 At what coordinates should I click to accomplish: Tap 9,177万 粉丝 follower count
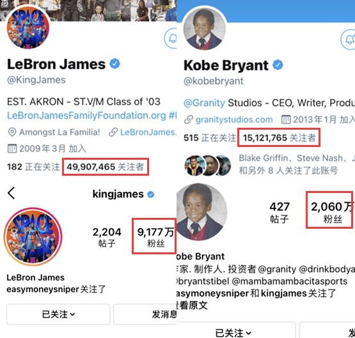click(154, 236)
